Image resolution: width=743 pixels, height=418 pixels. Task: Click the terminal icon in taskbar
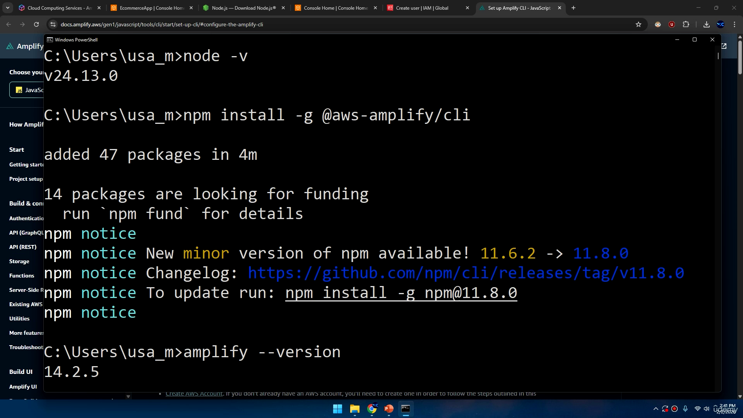[x=406, y=409]
